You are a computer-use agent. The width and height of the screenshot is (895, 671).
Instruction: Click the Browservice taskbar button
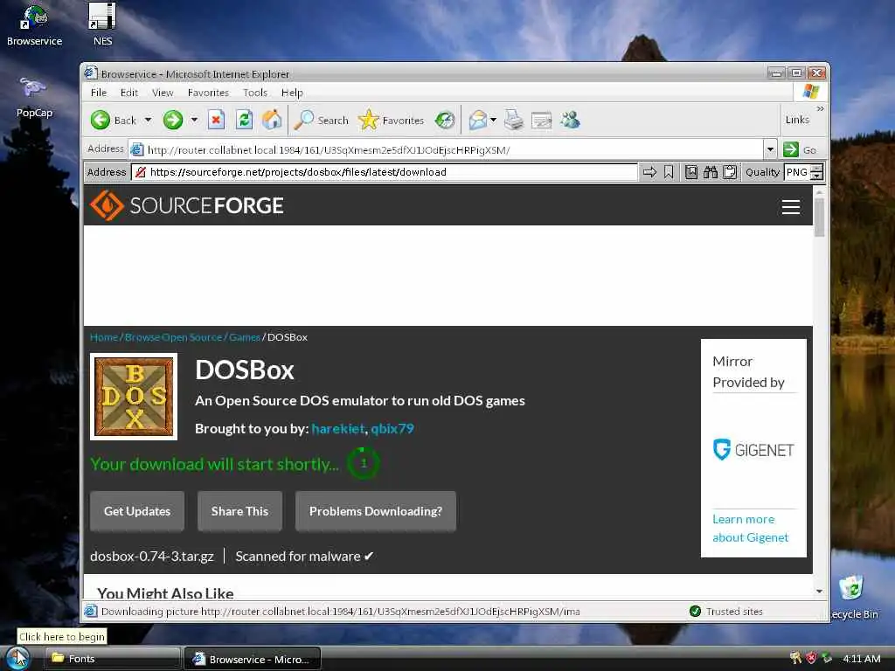(253, 659)
